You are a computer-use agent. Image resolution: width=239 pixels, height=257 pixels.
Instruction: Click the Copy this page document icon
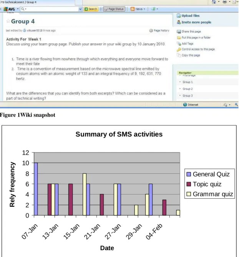click(179, 55)
